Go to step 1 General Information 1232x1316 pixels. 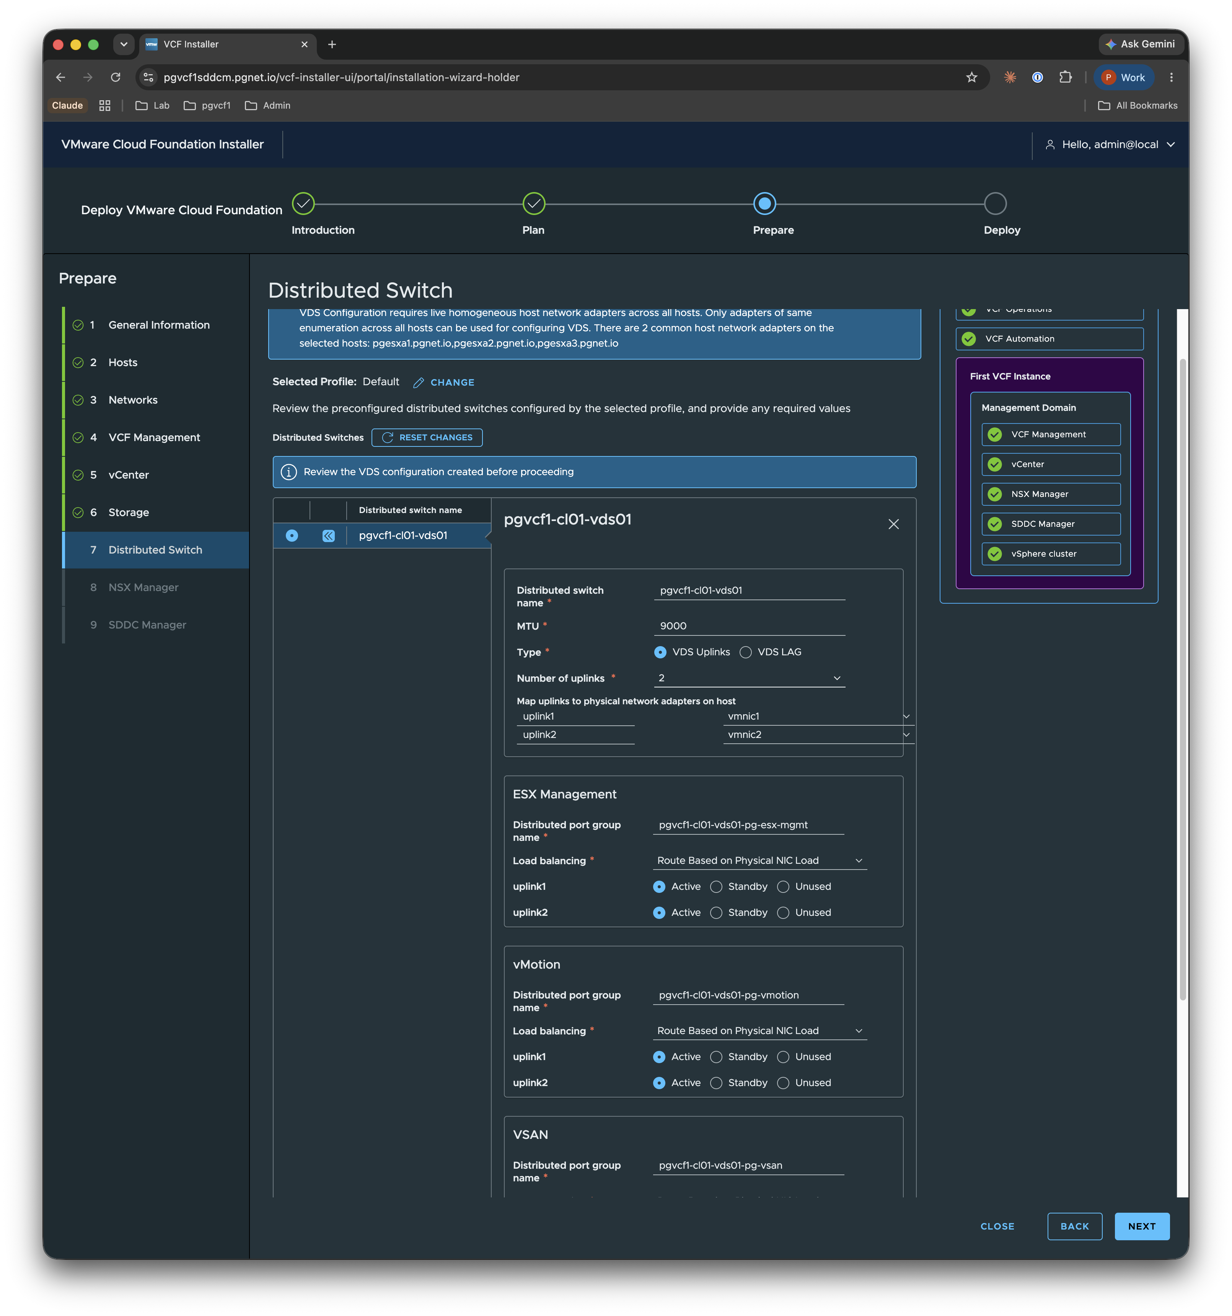click(156, 325)
